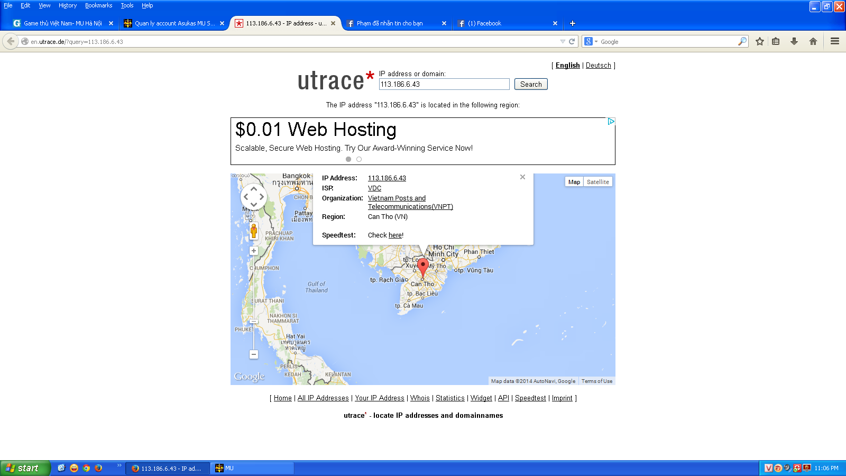Open a new tab with the plus icon
846x476 pixels.
(573, 23)
